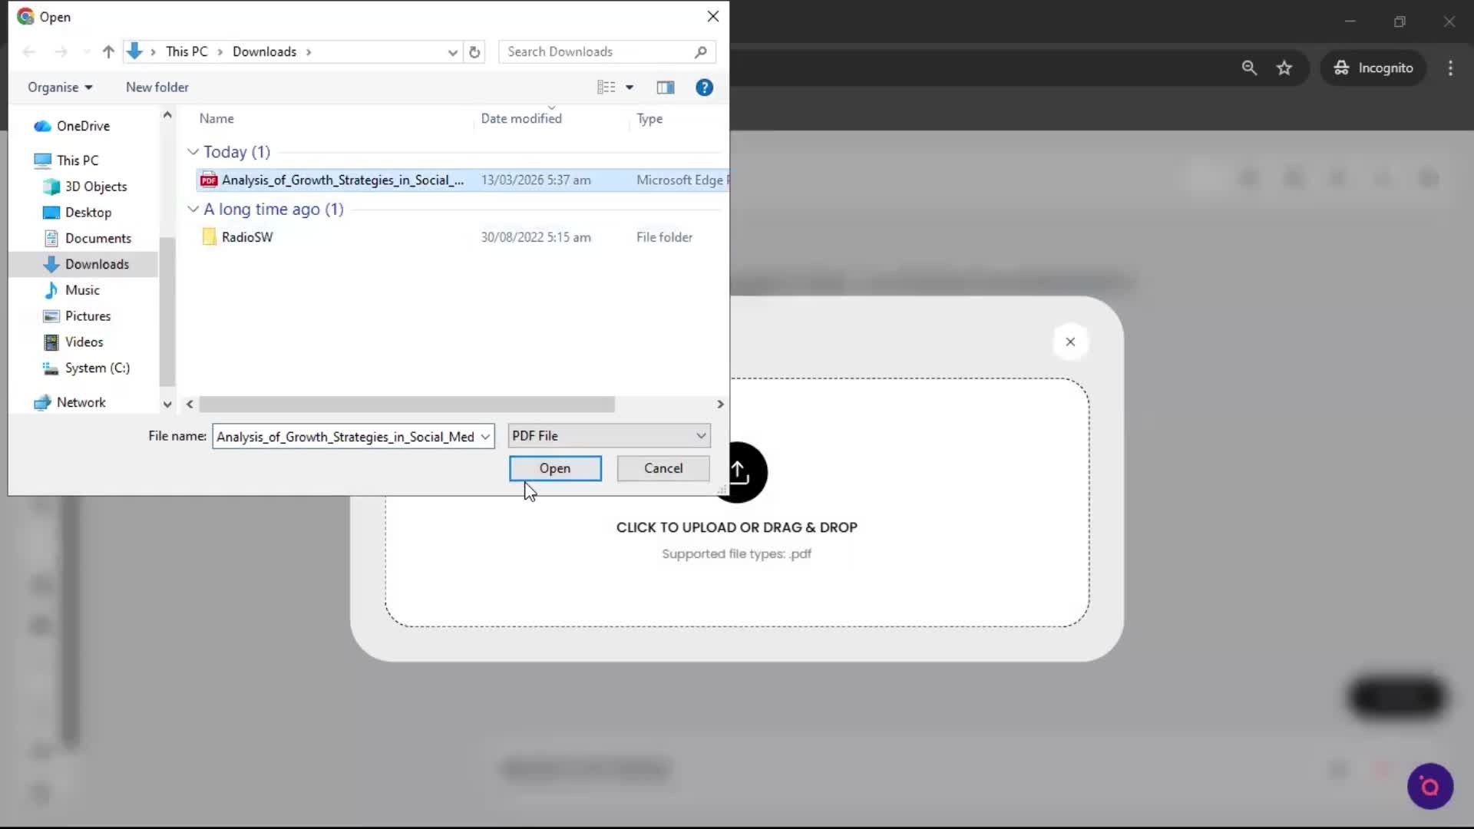Refresh the Downloads folder listing
1474x829 pixels.
474,51
